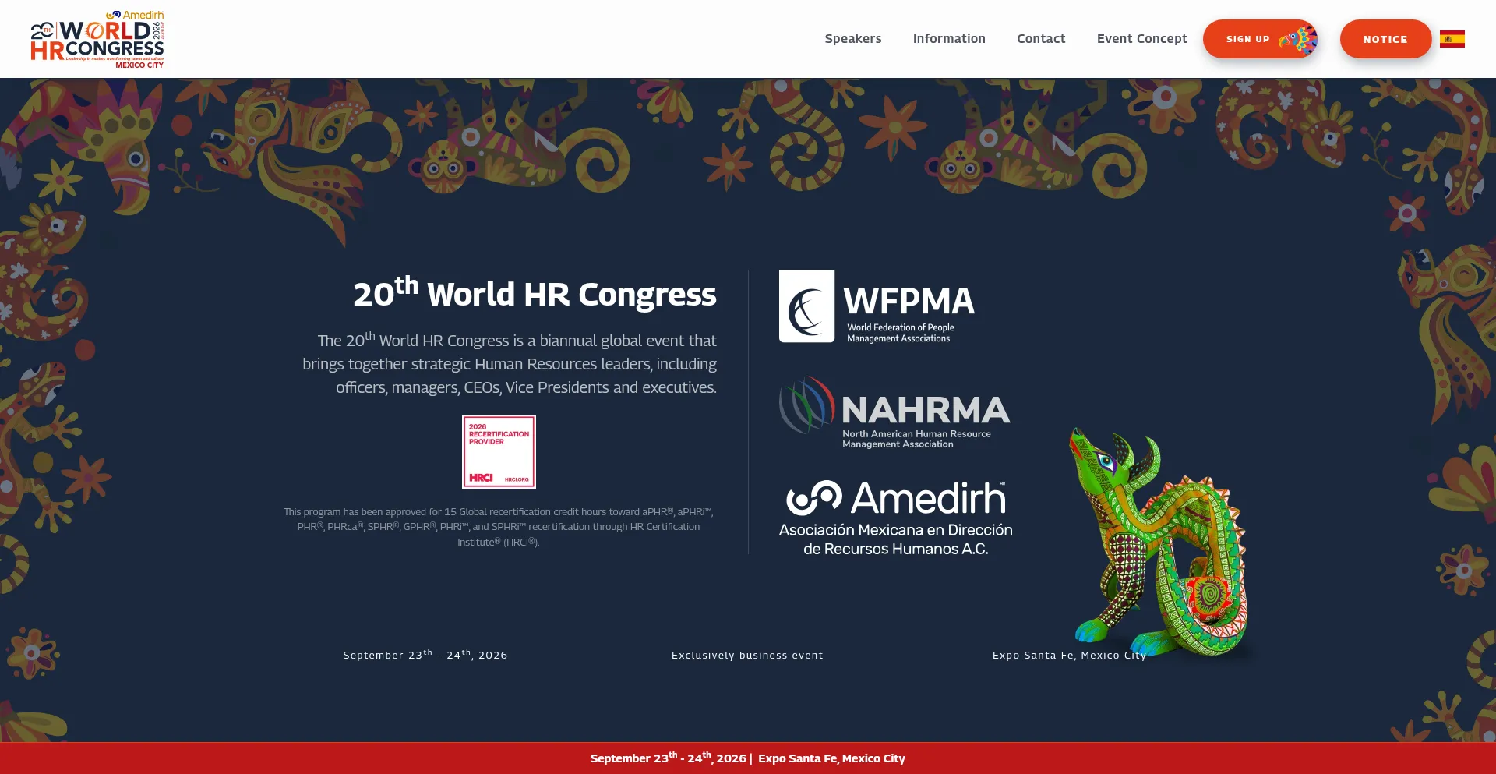This screenshot has height=774, width=1496.
Task: Click the orange NOTICE button
Action: [x=1385, y=39]
